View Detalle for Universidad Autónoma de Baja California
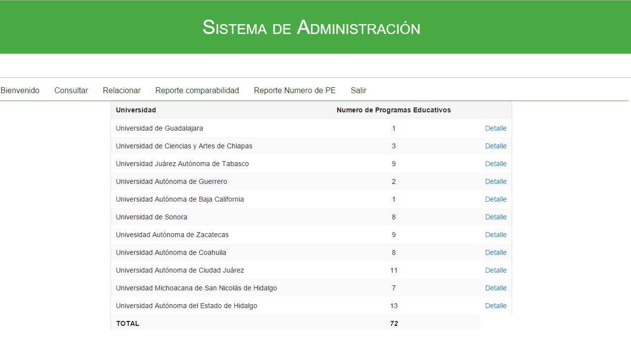The image size is (631, 355). (495, 199)
